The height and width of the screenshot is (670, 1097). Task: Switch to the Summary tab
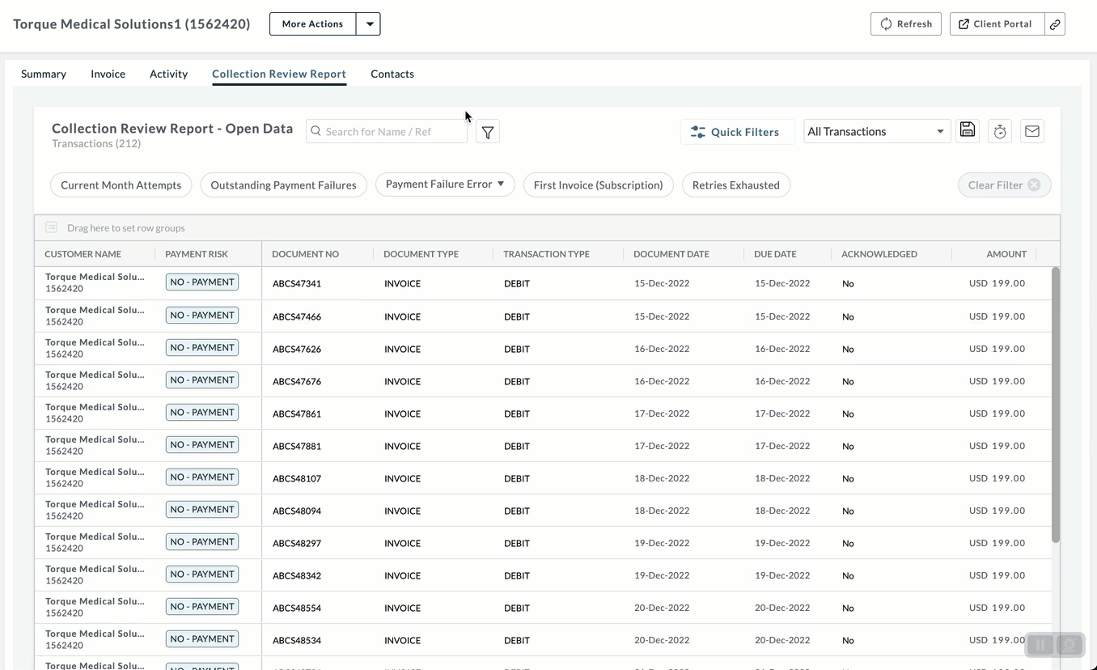44,74
